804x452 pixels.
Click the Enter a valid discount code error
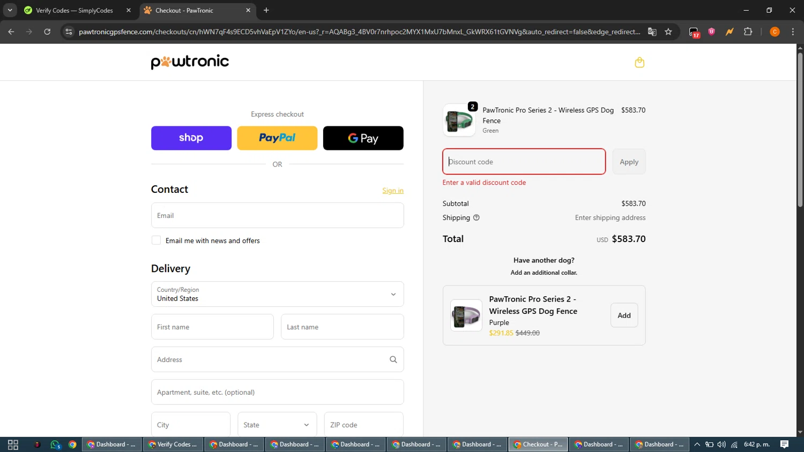[x=484, y=183]
